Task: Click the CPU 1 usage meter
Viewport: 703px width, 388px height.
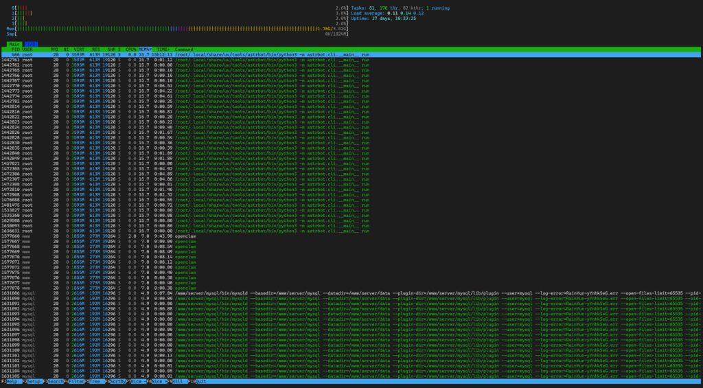Action: tap(181, 13)
